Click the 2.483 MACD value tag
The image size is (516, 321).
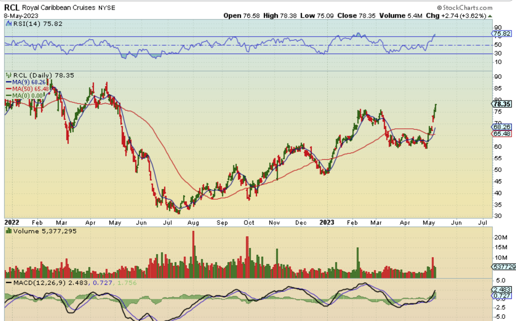[502, 290]
